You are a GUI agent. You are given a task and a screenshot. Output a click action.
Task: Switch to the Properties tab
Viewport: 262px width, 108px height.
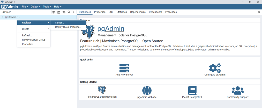(x=100, y=12)
